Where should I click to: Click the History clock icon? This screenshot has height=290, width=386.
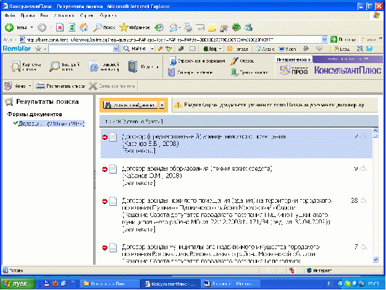[x=159, y=27]
